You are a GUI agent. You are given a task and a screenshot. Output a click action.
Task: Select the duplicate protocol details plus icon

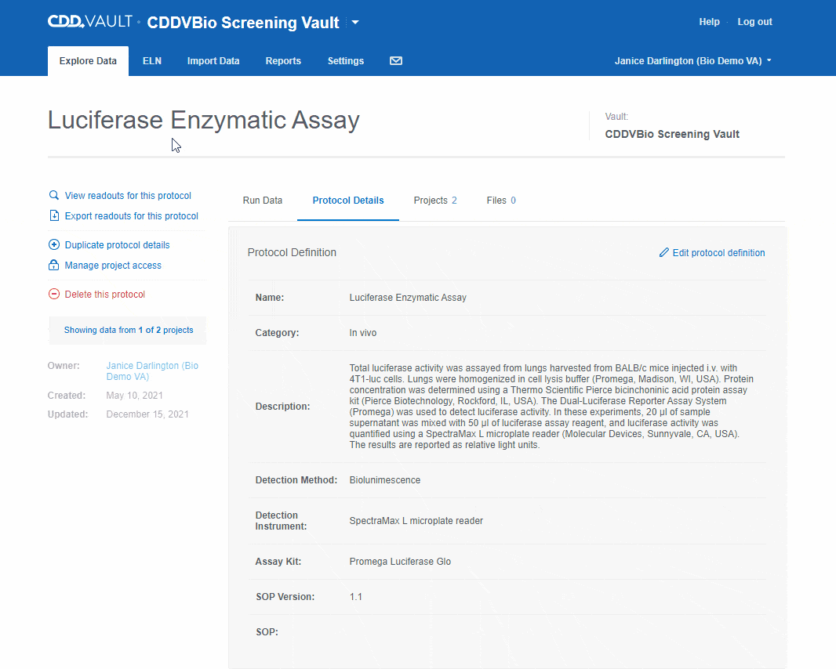click(x=53, y=244)
